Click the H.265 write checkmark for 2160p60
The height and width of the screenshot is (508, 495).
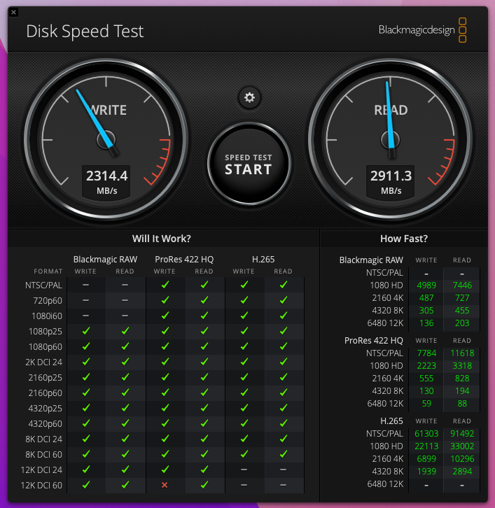244,393
